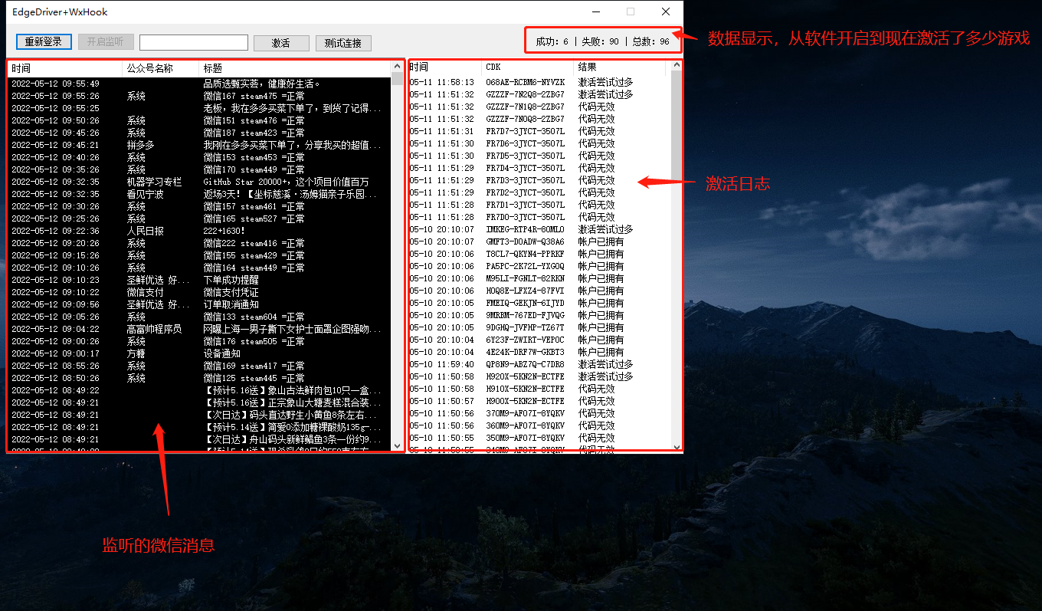The width and height of the screenshot is (1042, 611).
Task: Select the message titled 订单取消通知
Action: [x=199, y=304]
